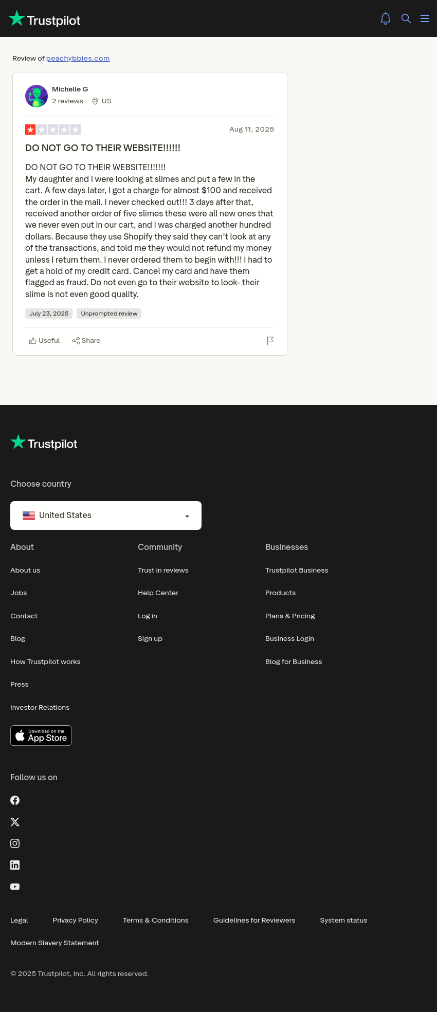Image resolution: width=437 pixels, height=1012 pixels.
Task: Click the Sign up footer link
Action: click(x=150, y=638)
